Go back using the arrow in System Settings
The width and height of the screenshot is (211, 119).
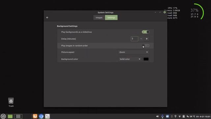point(47,18)
